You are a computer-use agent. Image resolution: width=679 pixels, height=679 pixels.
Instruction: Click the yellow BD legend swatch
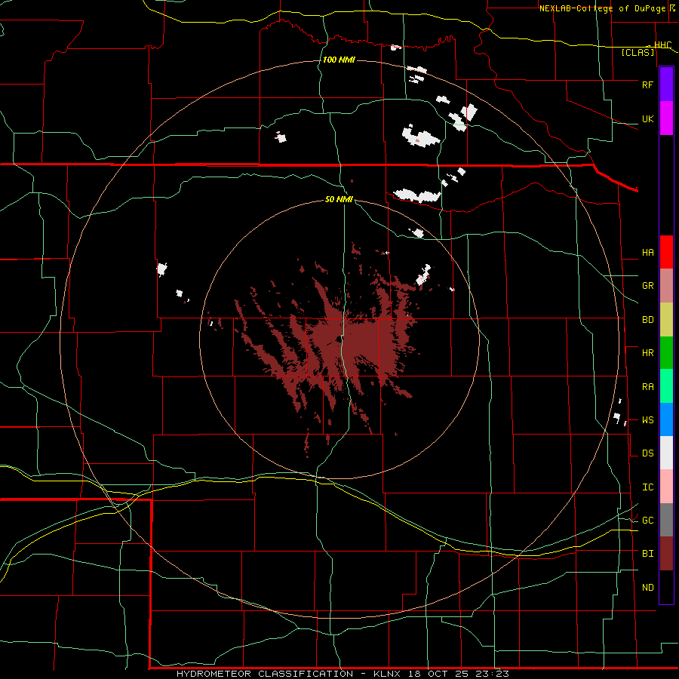point(666,319)
